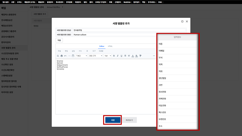Open the ktcloud BizOffice dropdown
The height and width of the screenshot is (136, 242).
pos(55,7)
